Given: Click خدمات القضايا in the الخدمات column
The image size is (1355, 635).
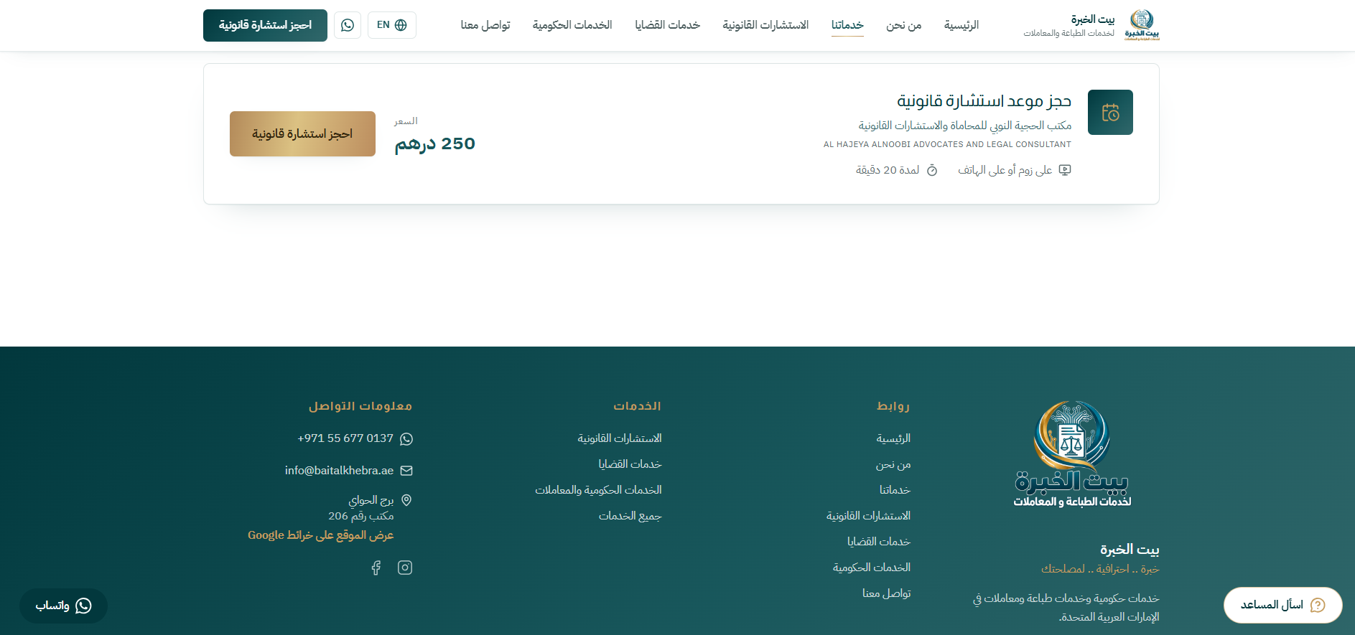Looking at the screenshot, I should pyautogui.click(x=630, y=464).
